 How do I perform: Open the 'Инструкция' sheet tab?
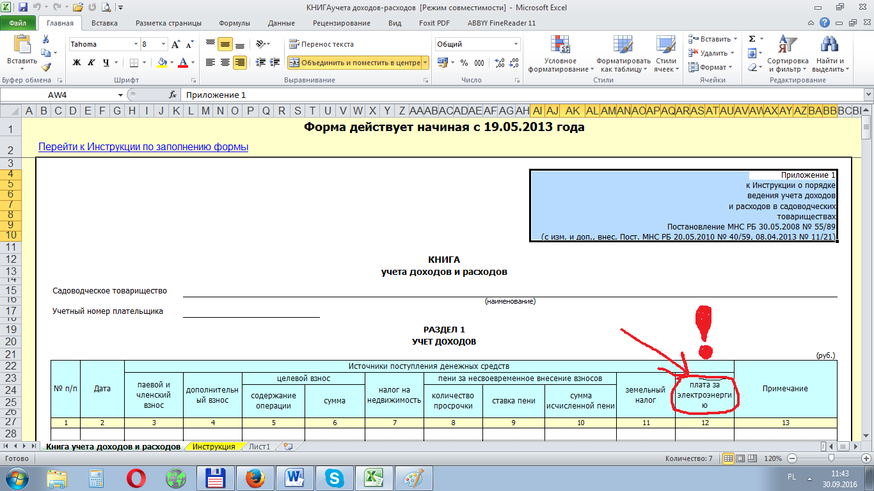click(214, 447)
